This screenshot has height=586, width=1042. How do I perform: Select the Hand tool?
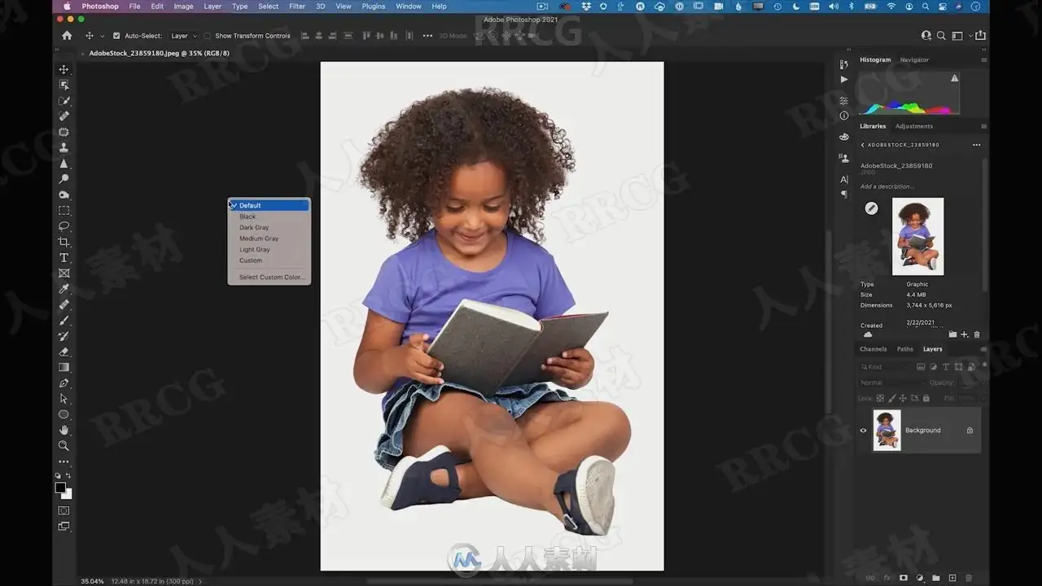[64, 430]
